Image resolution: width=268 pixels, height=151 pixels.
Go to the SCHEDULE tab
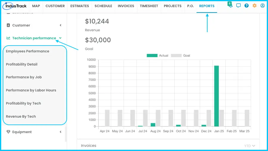103,6
